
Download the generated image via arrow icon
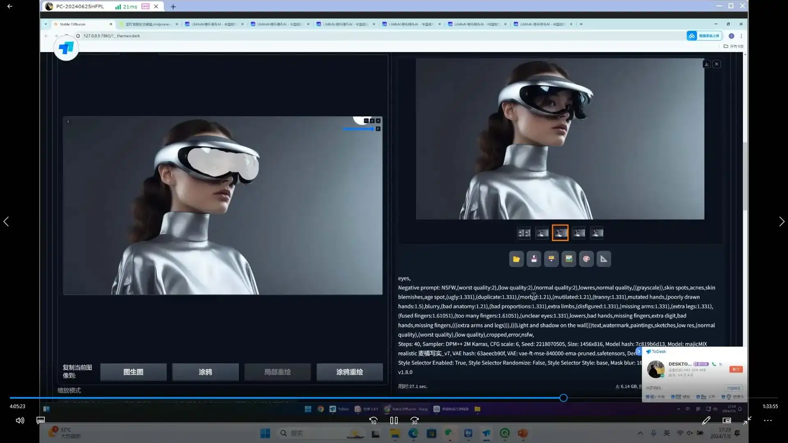706,64
